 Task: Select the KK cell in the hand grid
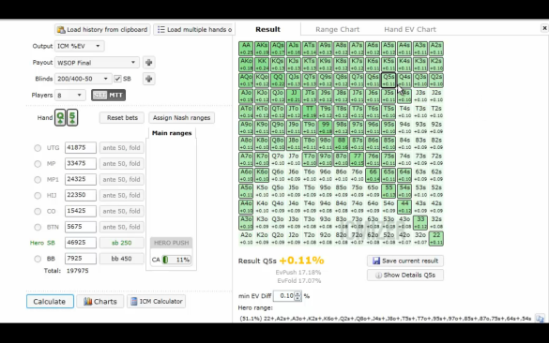point(262,65)
